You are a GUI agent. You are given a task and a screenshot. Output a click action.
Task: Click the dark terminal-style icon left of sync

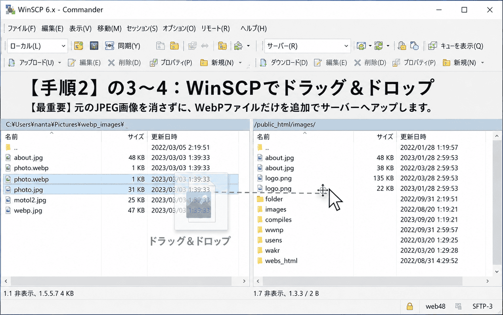(x=94, y=46)
